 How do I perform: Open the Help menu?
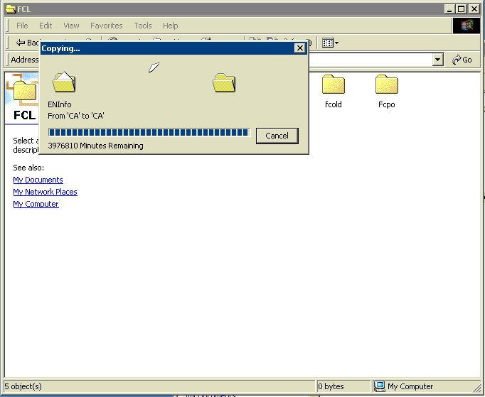click(170, 26)
